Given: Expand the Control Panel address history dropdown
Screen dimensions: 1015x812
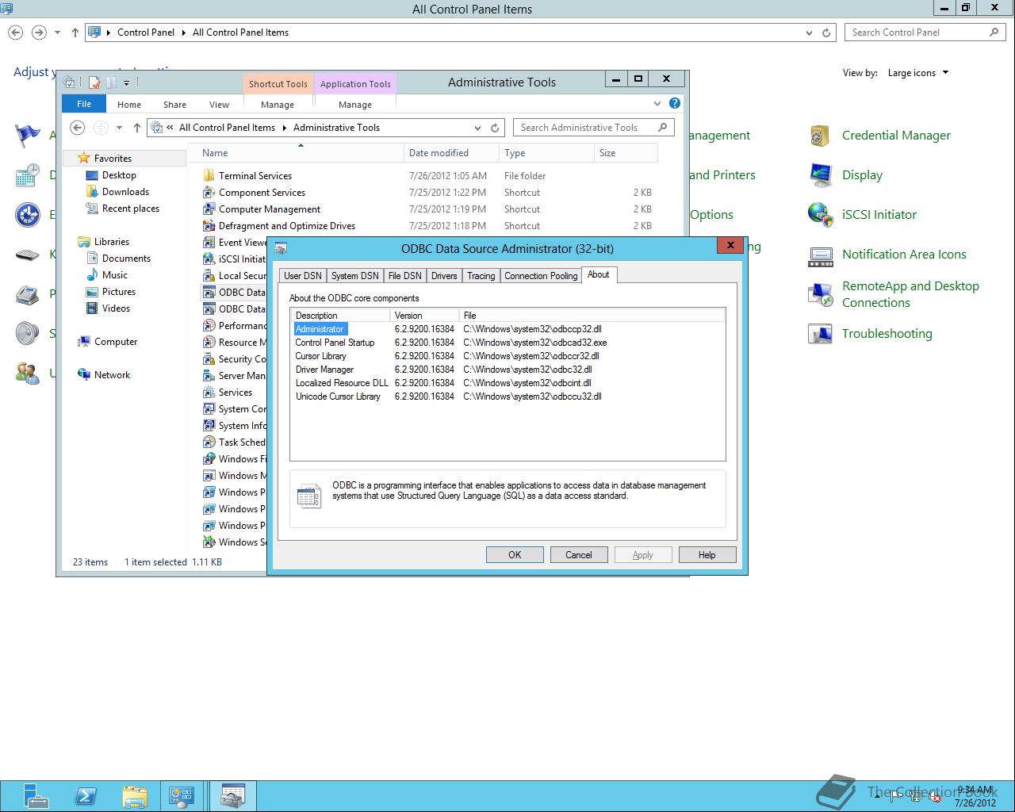Looking at the screenshot, I should pos(809,33).
